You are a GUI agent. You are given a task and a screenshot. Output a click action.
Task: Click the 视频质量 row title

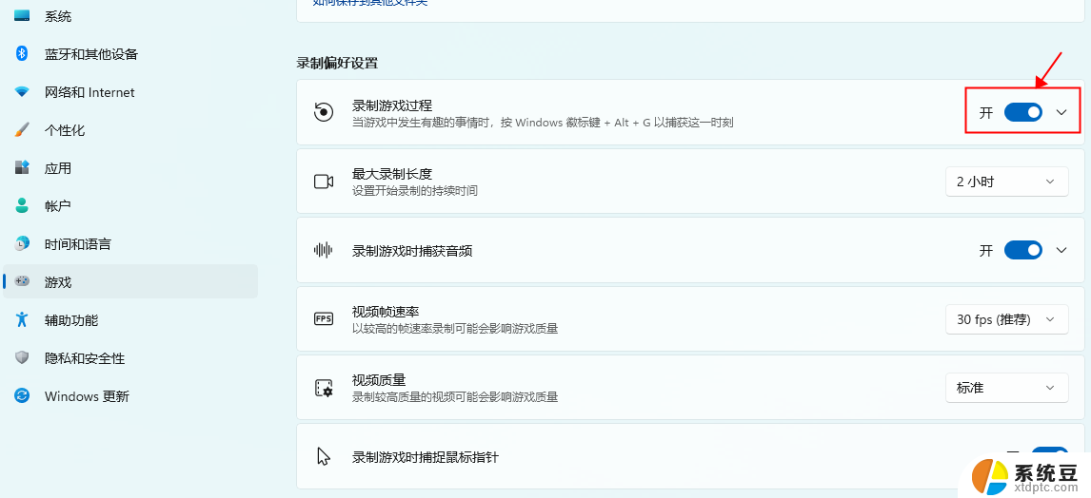pos(379,380)
